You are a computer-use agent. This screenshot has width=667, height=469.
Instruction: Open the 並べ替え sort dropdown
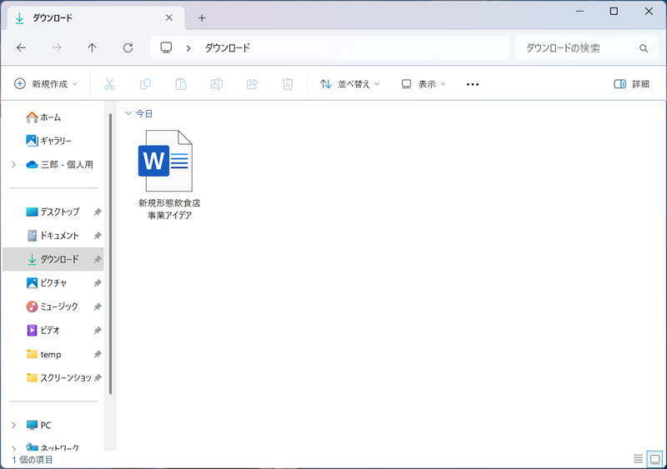point(349,84)
